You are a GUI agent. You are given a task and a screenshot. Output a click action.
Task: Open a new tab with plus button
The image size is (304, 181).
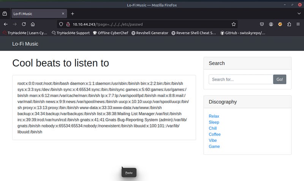click(x=73, y=14)
